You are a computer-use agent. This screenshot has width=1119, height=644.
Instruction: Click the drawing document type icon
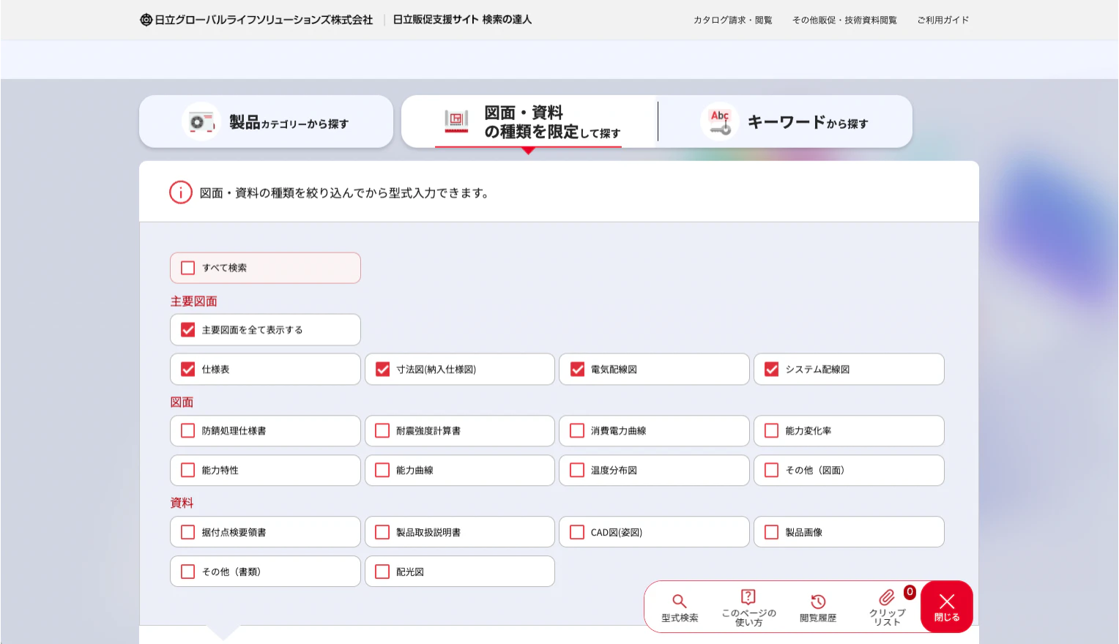[456, 121]
